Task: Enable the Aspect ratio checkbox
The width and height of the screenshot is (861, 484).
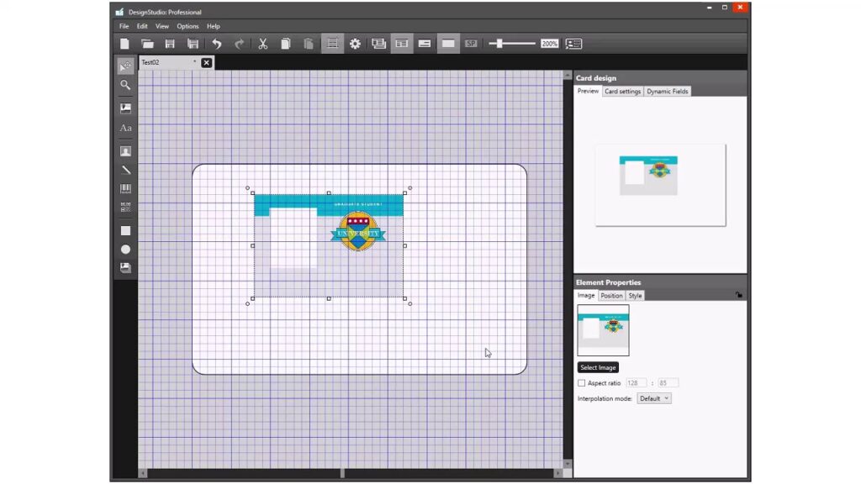Action: click(582, 383)
